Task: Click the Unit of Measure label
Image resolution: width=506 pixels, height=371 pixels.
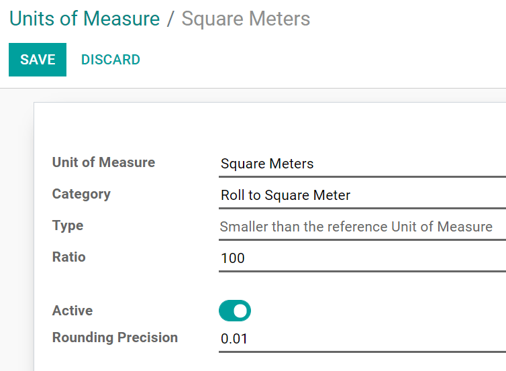Action: click(x=103, y=162)
